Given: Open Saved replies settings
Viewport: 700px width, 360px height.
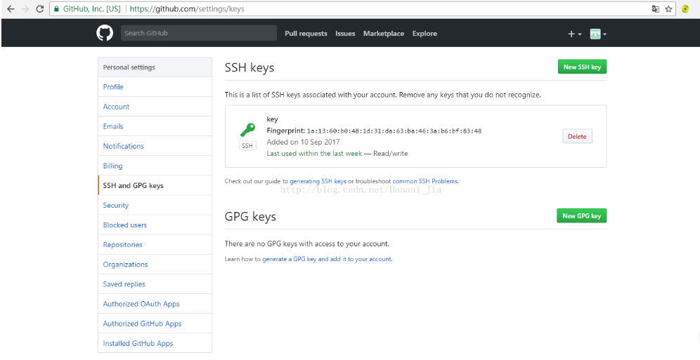Looking at the screenshot, I should click(155, 284).
